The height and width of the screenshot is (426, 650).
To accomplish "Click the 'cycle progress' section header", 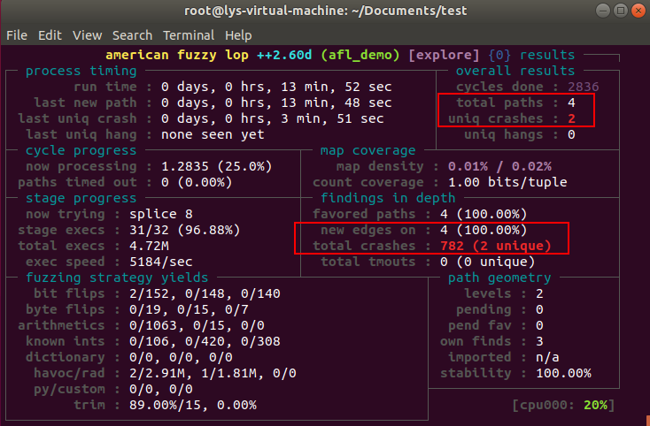I will pyautogui.click(x=81, y=150).
